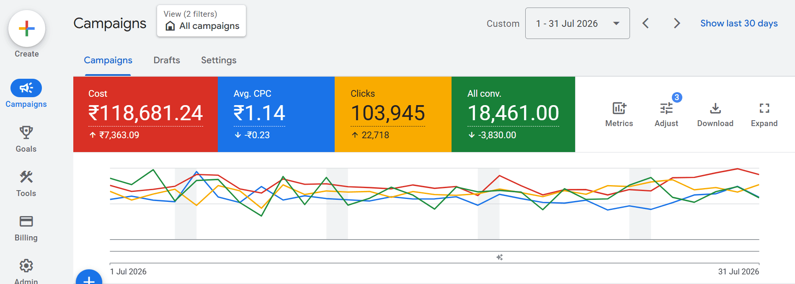Screen dimensions: 795x284
Task: Click the 31 Jul 2026 axis label
Action: pos(738,271)
